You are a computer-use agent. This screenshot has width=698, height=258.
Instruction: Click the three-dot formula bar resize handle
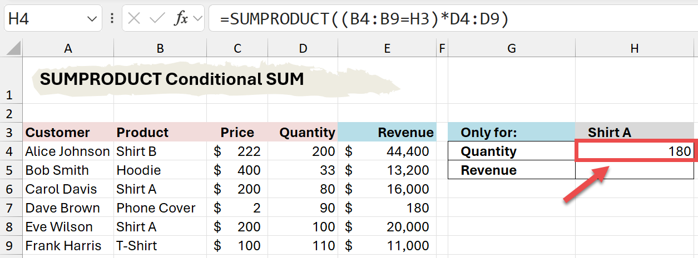point(112,19)
